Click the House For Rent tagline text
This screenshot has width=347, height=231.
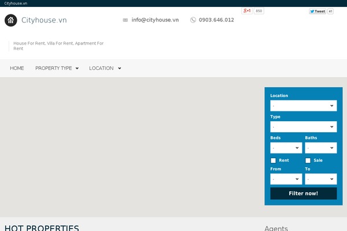pos(58,46)
